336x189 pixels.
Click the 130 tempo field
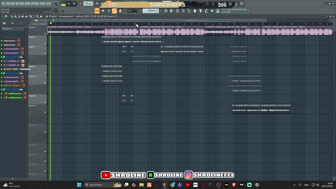tap(88, 4)
